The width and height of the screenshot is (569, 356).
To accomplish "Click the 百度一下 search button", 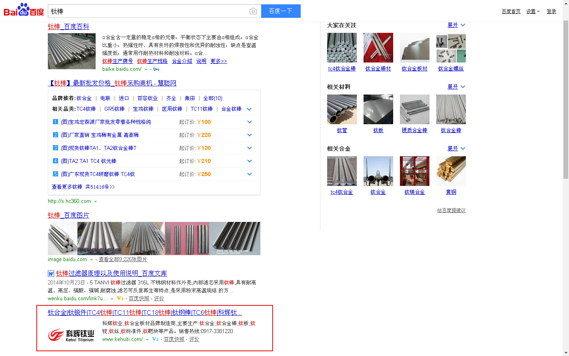I will pyautogui.click(x=281, y=11).
